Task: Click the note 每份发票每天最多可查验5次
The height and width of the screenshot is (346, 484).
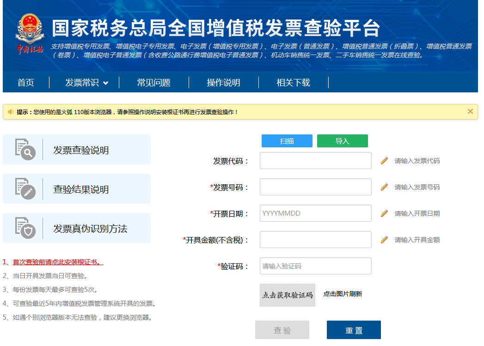Action: [x=50, y=290]
